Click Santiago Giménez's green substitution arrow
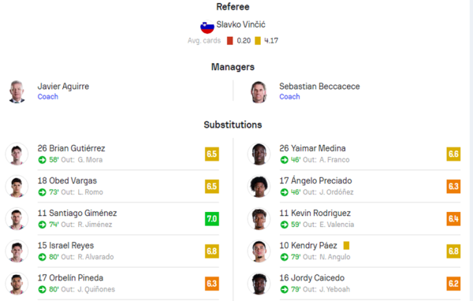Viewport: 473px width, 301px height. coord(43,225)
